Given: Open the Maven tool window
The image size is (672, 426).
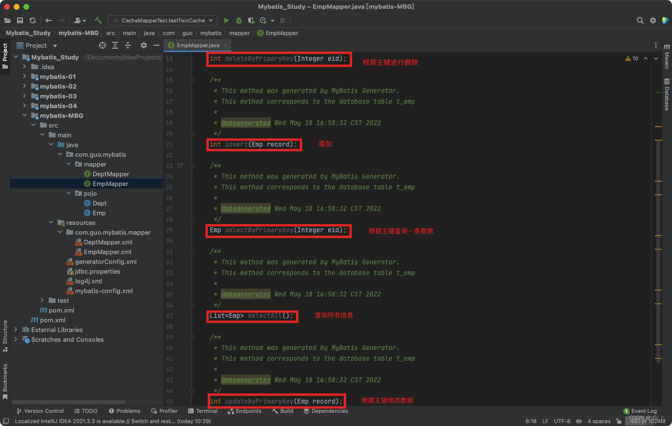Looking at the screenshot, I should [667, 56].
